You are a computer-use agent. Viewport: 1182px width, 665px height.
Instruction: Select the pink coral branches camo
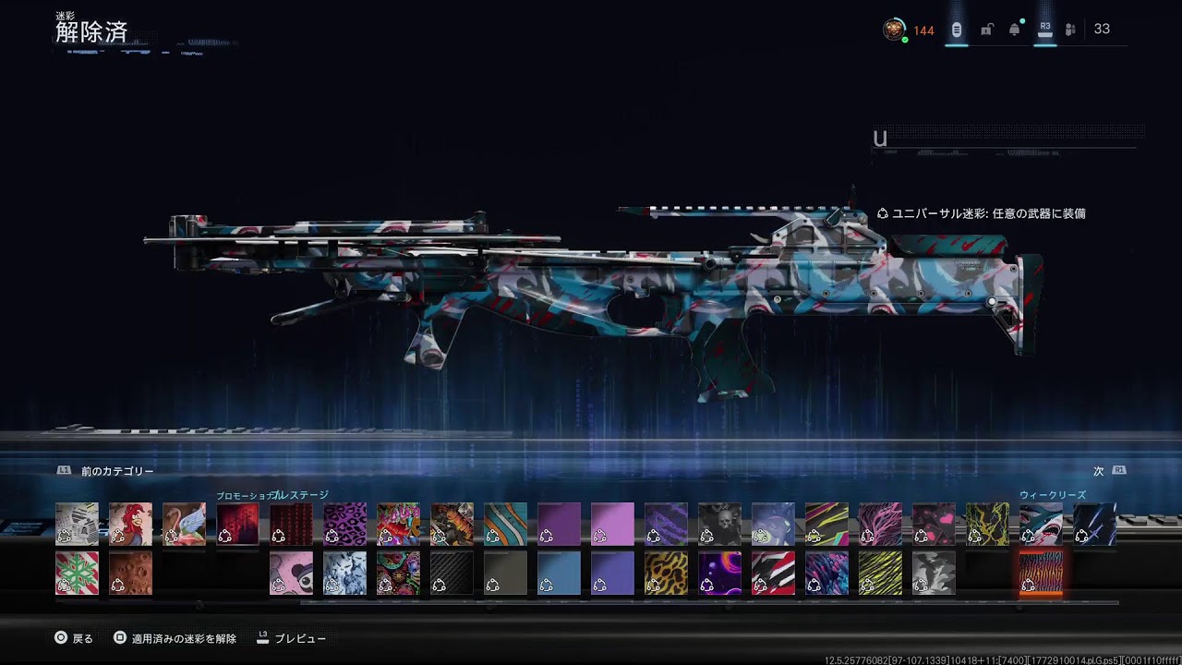pyautogui.click(x=880, y=524)
